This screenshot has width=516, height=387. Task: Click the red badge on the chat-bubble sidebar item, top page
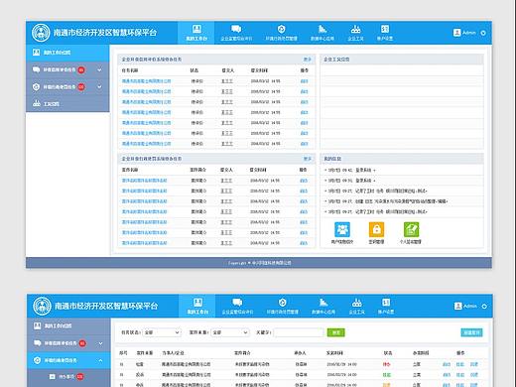(x=81, y=69)
